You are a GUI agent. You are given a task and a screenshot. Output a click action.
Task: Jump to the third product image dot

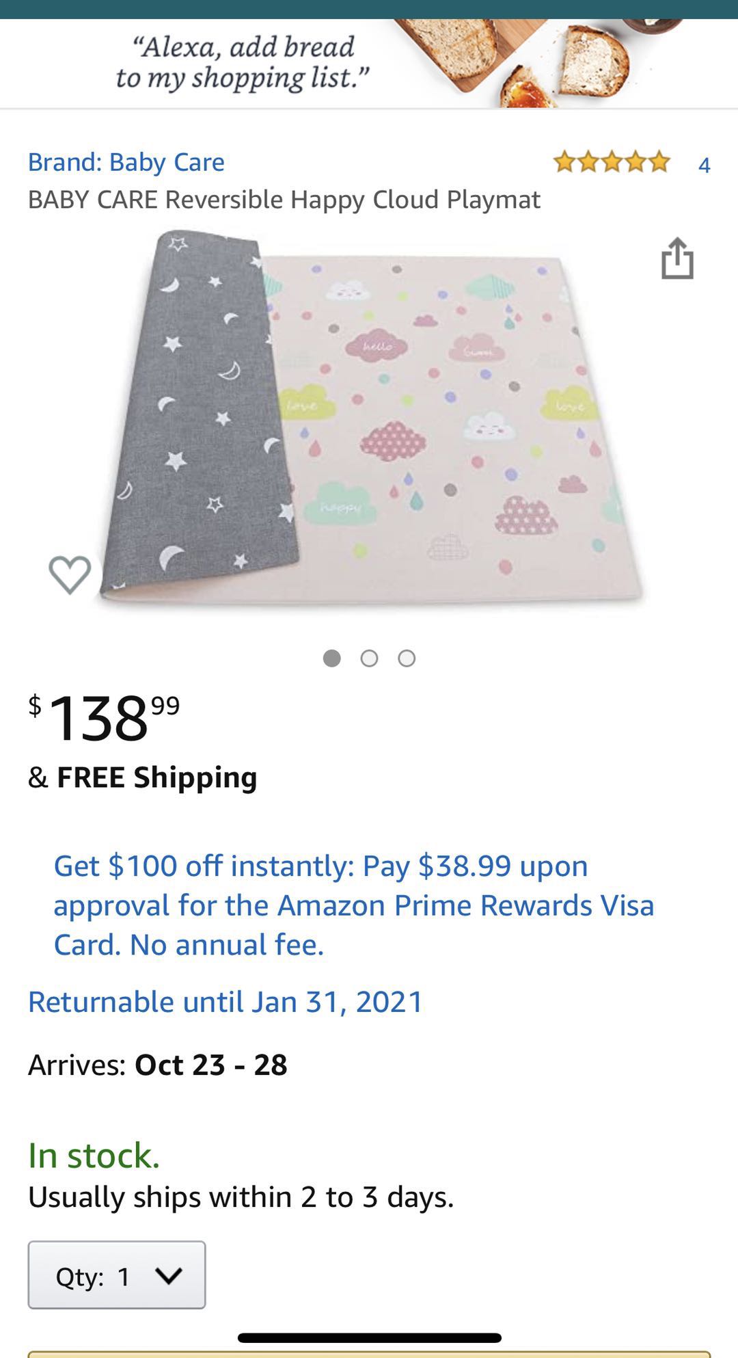click(407, 658)
